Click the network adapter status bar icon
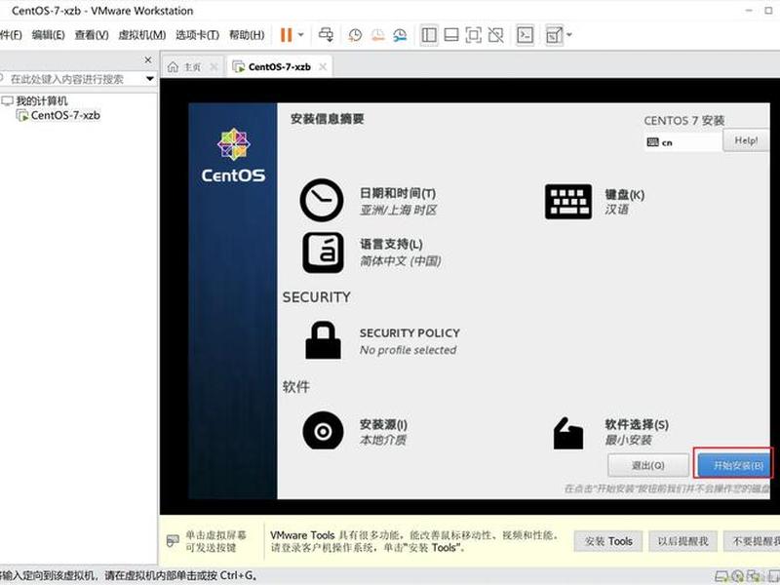780x585 pixels. coord(753,576)
